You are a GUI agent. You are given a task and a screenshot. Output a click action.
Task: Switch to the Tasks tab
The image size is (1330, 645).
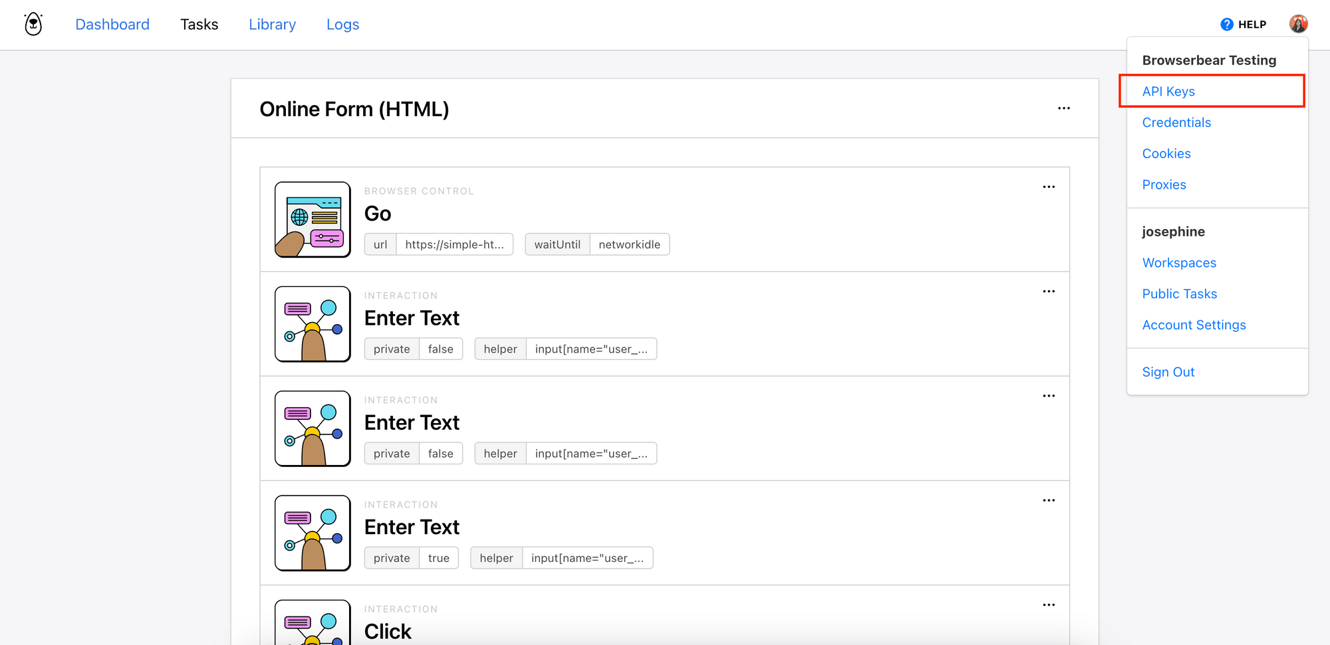point(199,24)
